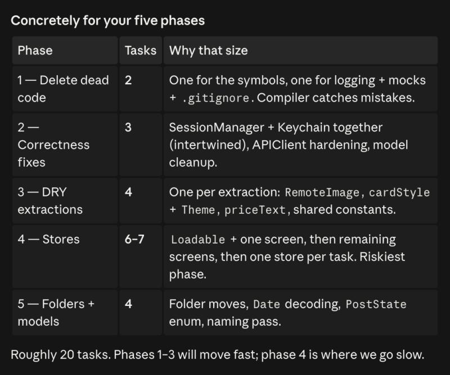The height and width of the screenshot is (375, 450).
Task: Click the task count '3' for Correctness fixes
Action: [x=141, y=145]
